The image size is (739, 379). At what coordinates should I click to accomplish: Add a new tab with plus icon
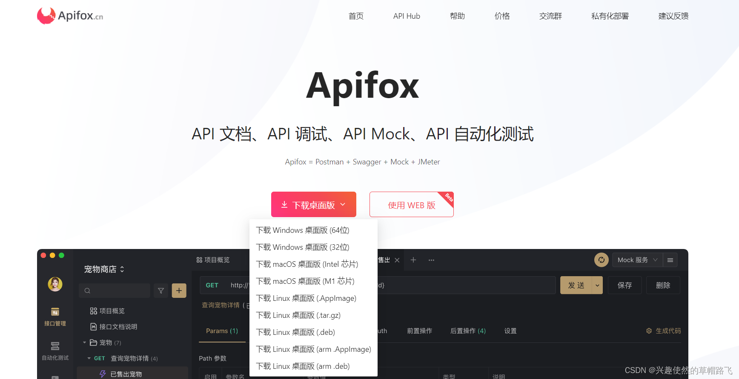click(413, 260)
